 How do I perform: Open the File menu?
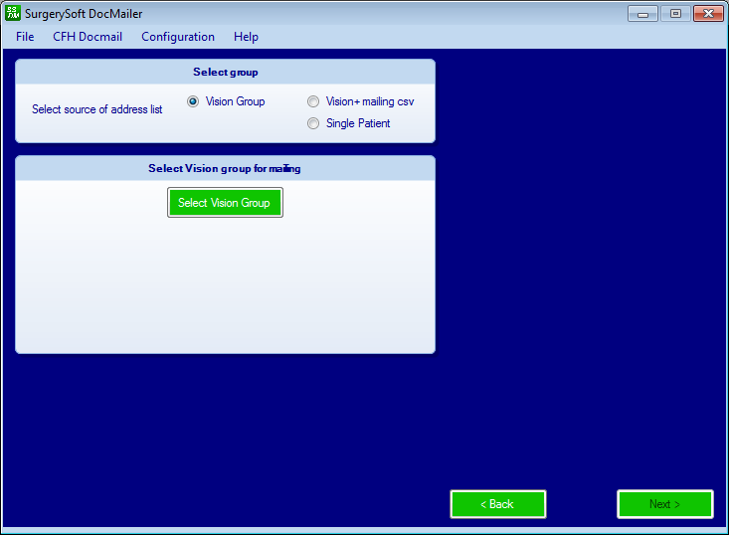point(25,37)
